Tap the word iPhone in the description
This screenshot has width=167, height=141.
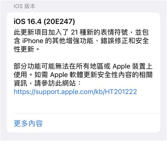pos(33,41)
